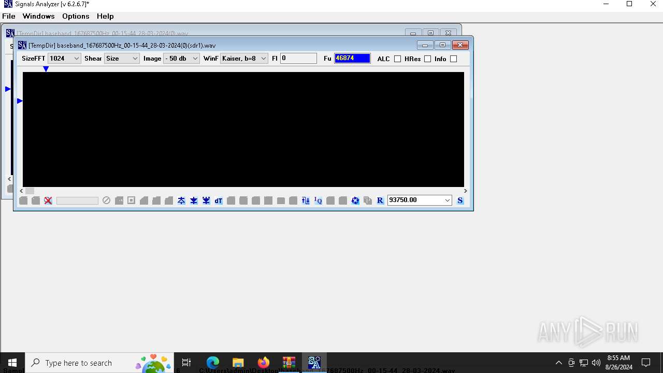
Task: Click the dT time-measure icon
Action: point(219,200)
